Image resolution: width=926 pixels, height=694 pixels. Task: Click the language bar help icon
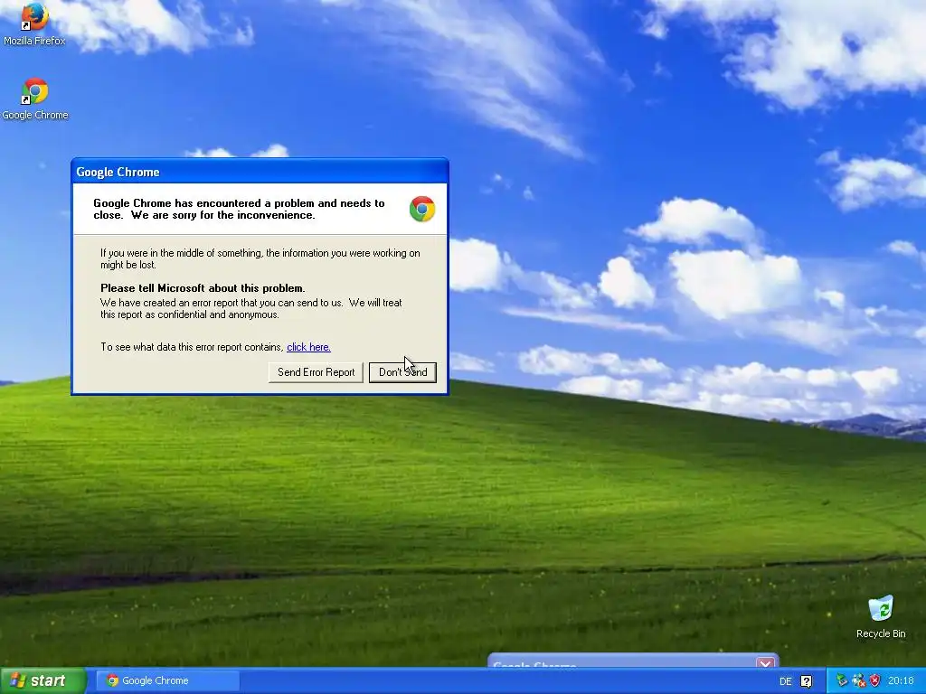point(806,681)
